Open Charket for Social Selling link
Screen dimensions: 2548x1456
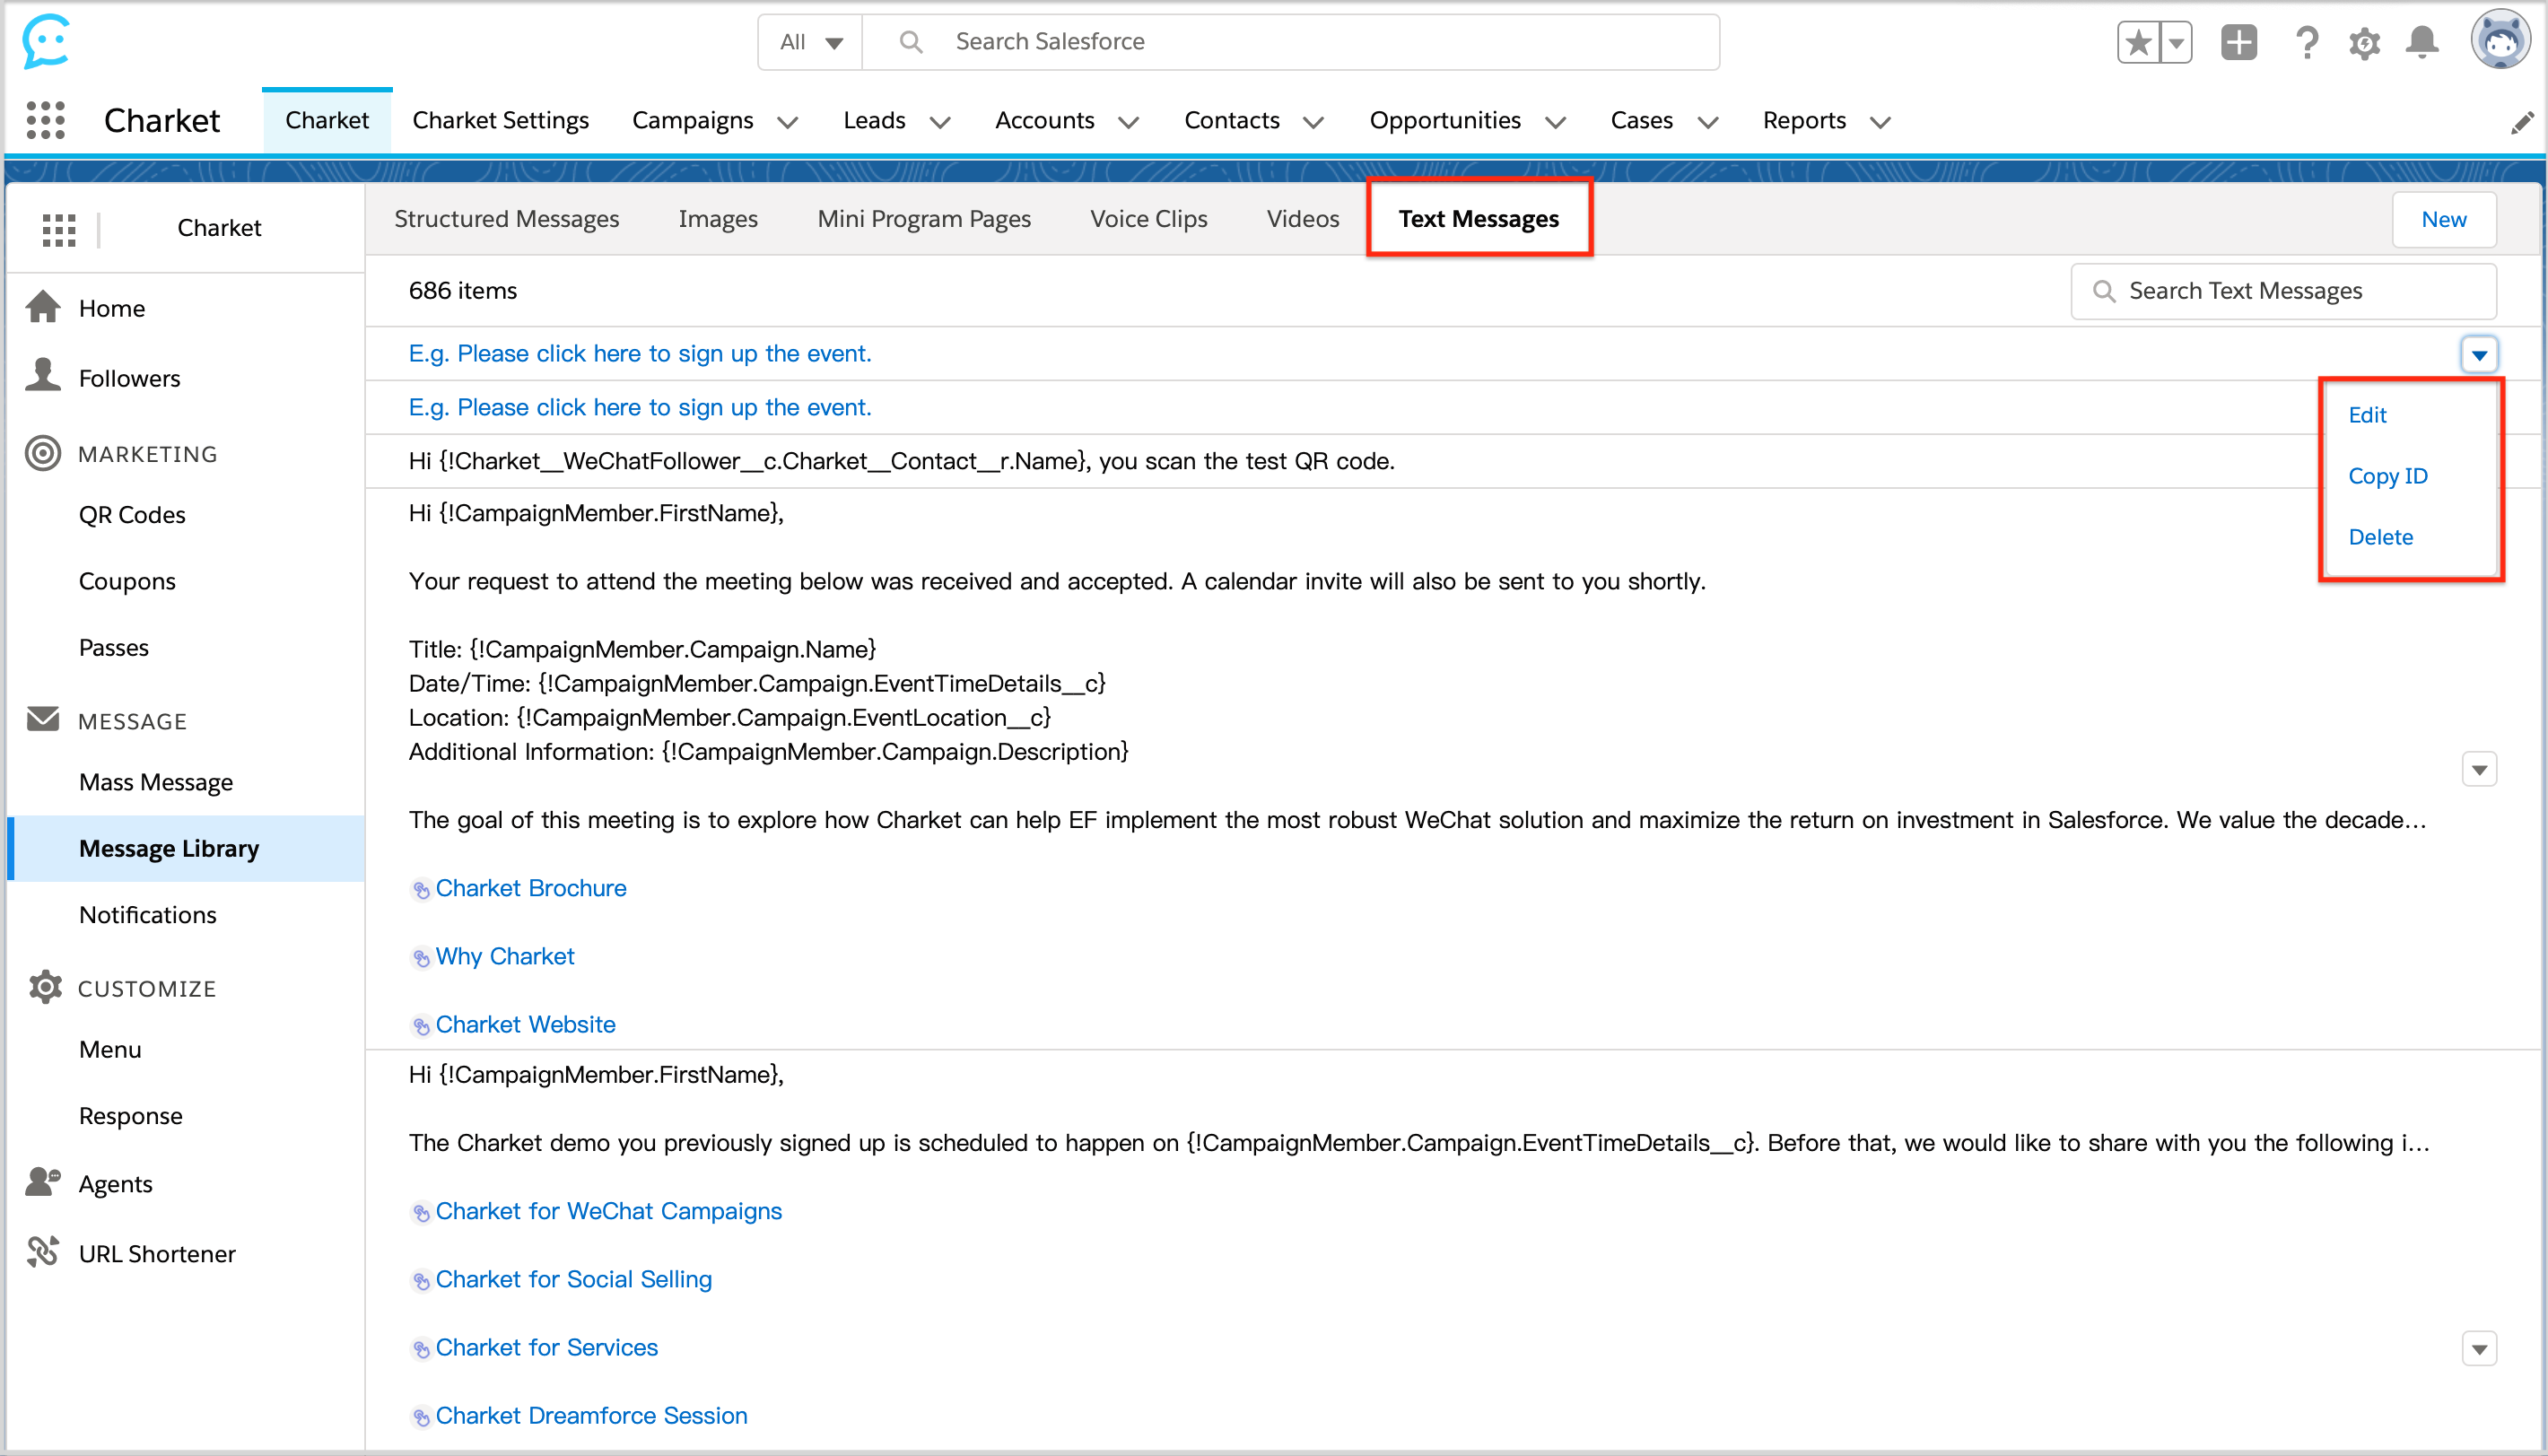tap(573, 1279)
